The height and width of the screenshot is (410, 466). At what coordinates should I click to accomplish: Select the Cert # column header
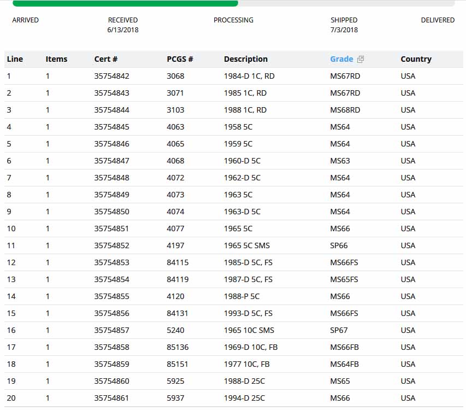106,59
